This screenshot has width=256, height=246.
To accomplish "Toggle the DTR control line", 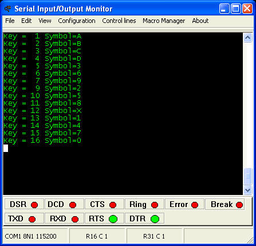I will click(x=144, y=218).
